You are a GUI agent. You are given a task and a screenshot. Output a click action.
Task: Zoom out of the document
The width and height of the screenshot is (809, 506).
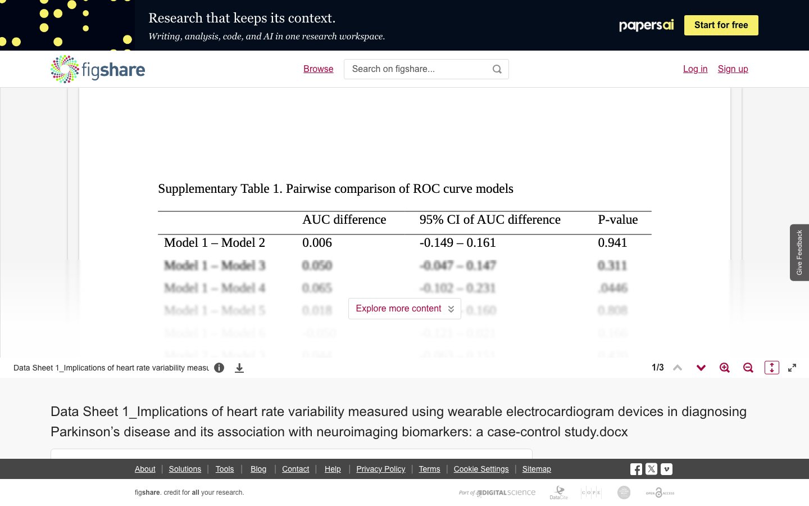tap(748, 368)
